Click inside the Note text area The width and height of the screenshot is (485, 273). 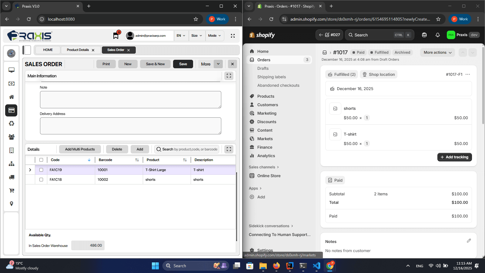131,99
